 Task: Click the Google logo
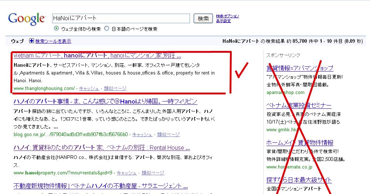[27, 19]
